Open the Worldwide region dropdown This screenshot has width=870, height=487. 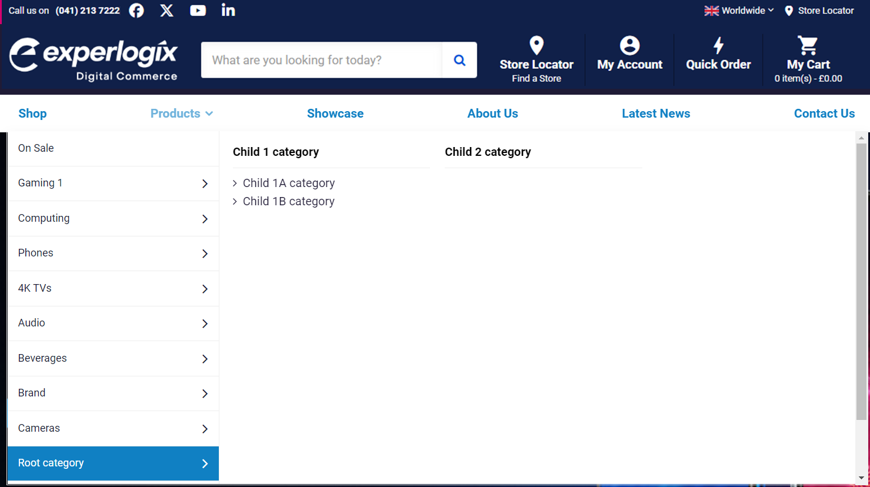pos(739,11)
